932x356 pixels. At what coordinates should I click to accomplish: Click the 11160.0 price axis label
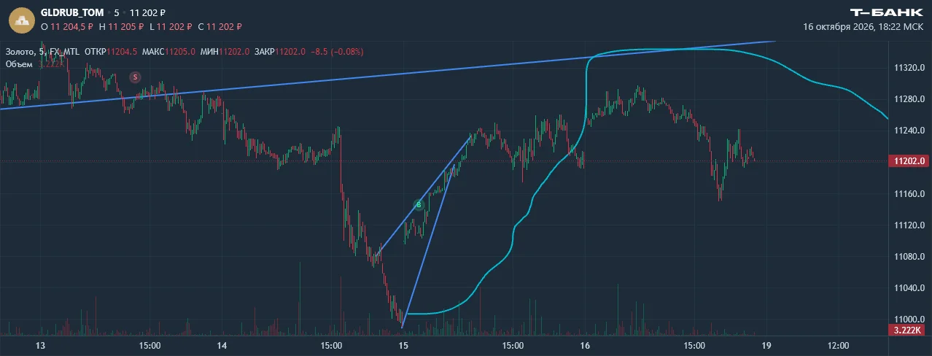910,194
